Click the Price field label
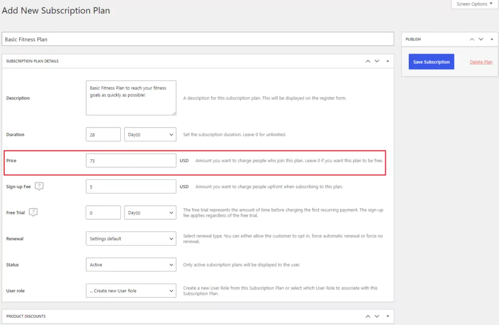Viewport: 499px width, 325px height. click(x=11, y=160)
